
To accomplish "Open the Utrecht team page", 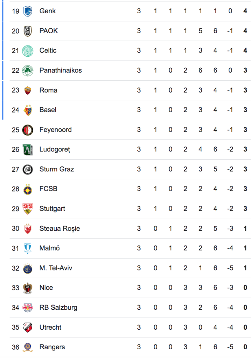I will (x=50, y=327).
